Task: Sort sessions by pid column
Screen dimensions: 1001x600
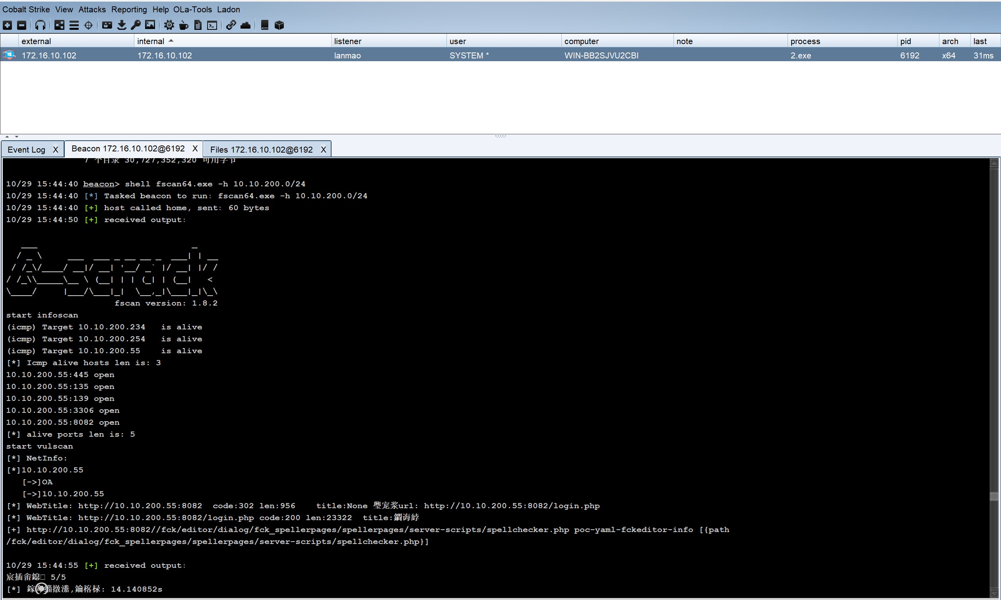Action: [x=918, y=41]
